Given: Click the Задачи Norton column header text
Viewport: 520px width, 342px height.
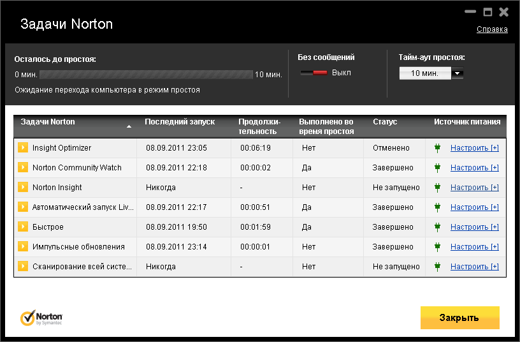Looking at the screenshot, I should (x=48, y=122).
